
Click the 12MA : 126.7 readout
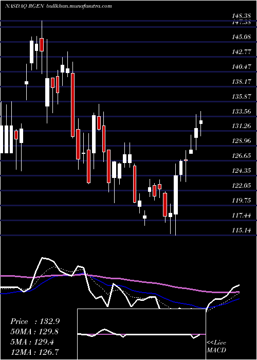click(34, 352)
